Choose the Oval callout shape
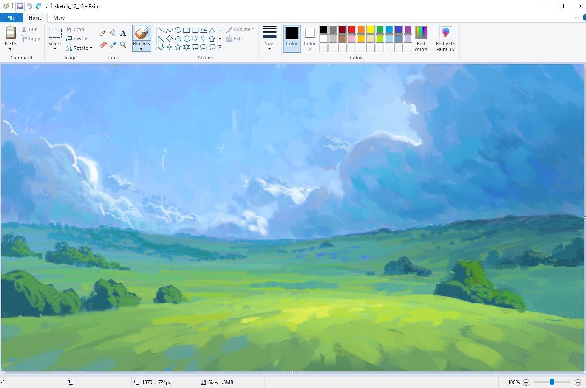This screenshot has width=586, height=388. (204, 47)
